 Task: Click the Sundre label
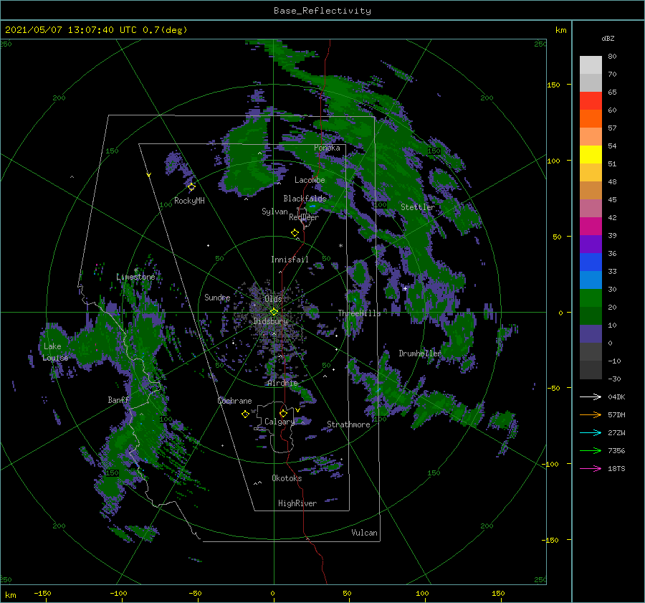tap(218, 298)
